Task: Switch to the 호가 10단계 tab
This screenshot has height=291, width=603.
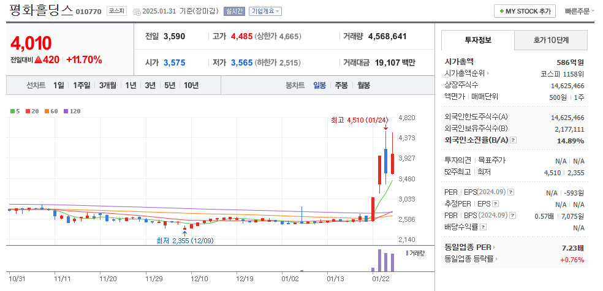Action: click(x=551, y=40)
